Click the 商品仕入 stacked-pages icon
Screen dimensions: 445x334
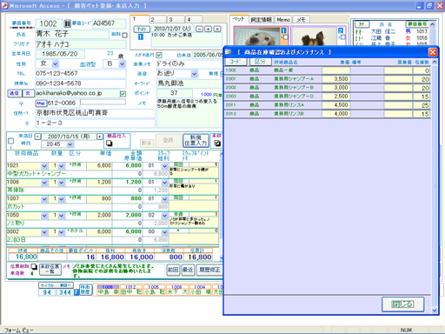point(110,144)
